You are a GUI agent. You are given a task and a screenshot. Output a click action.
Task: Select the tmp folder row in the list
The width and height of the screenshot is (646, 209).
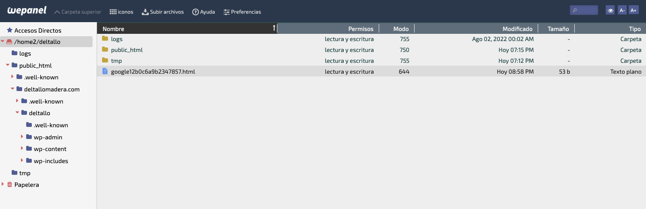[x=371, y=60]
